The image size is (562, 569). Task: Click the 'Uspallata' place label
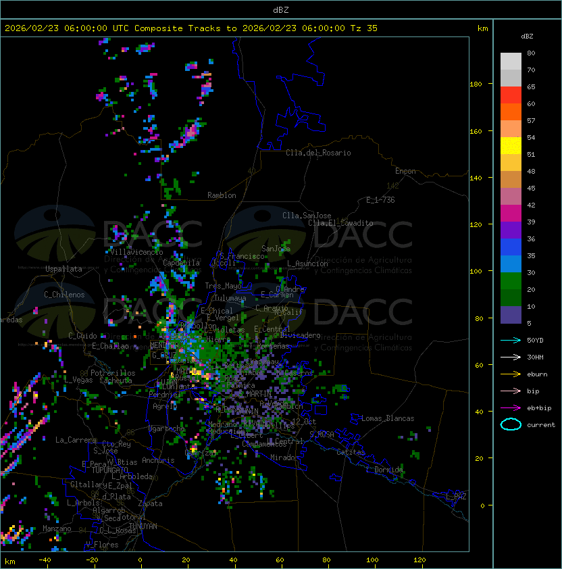click(63, 269)
